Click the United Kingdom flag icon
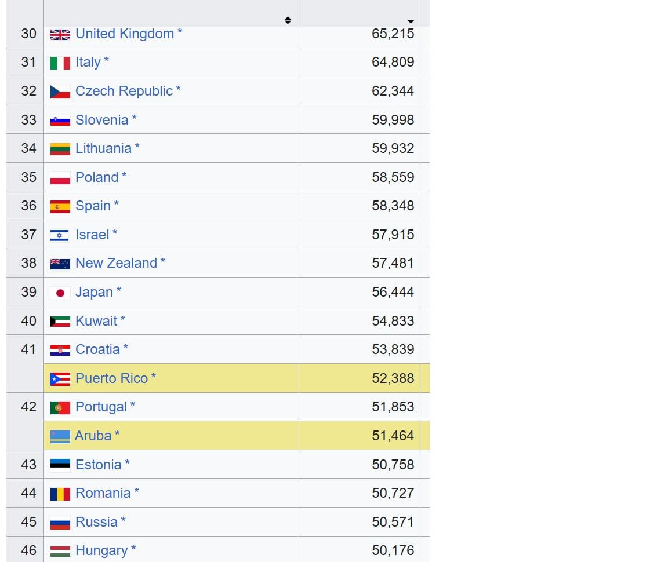Viewport: 668px width, 562px height. 60,34
